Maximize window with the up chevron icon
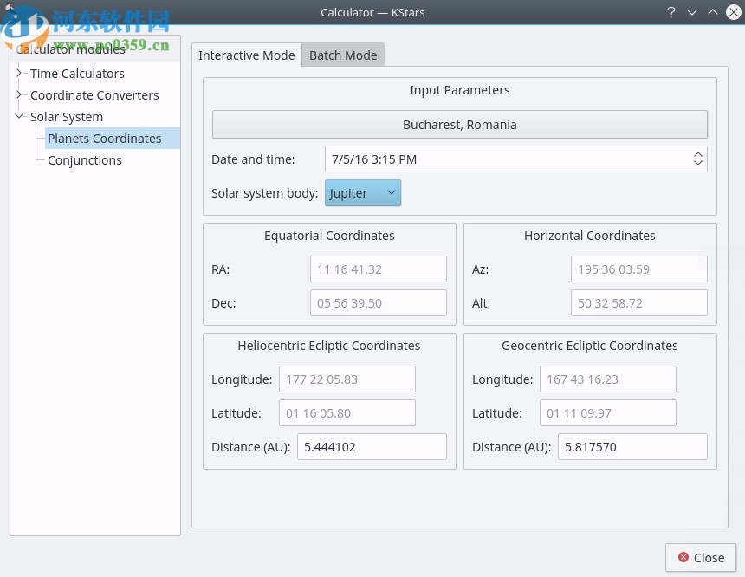Screen dimensions: 745x577 coord(713,12)
